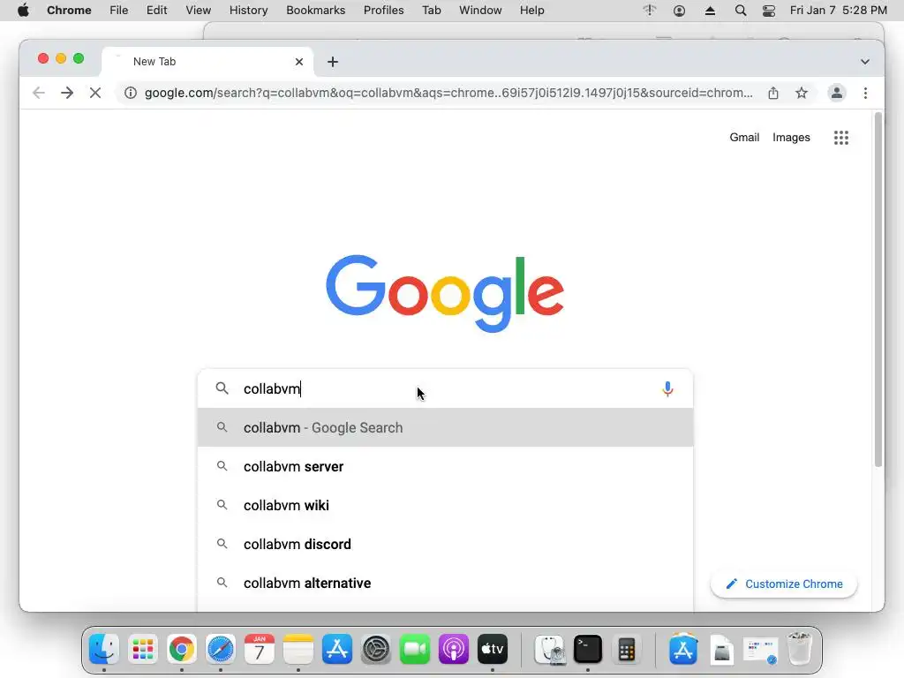Viewport: 904px width, 678px height.
Task: Bookmark this tab with the star
Action: point(802,93)
